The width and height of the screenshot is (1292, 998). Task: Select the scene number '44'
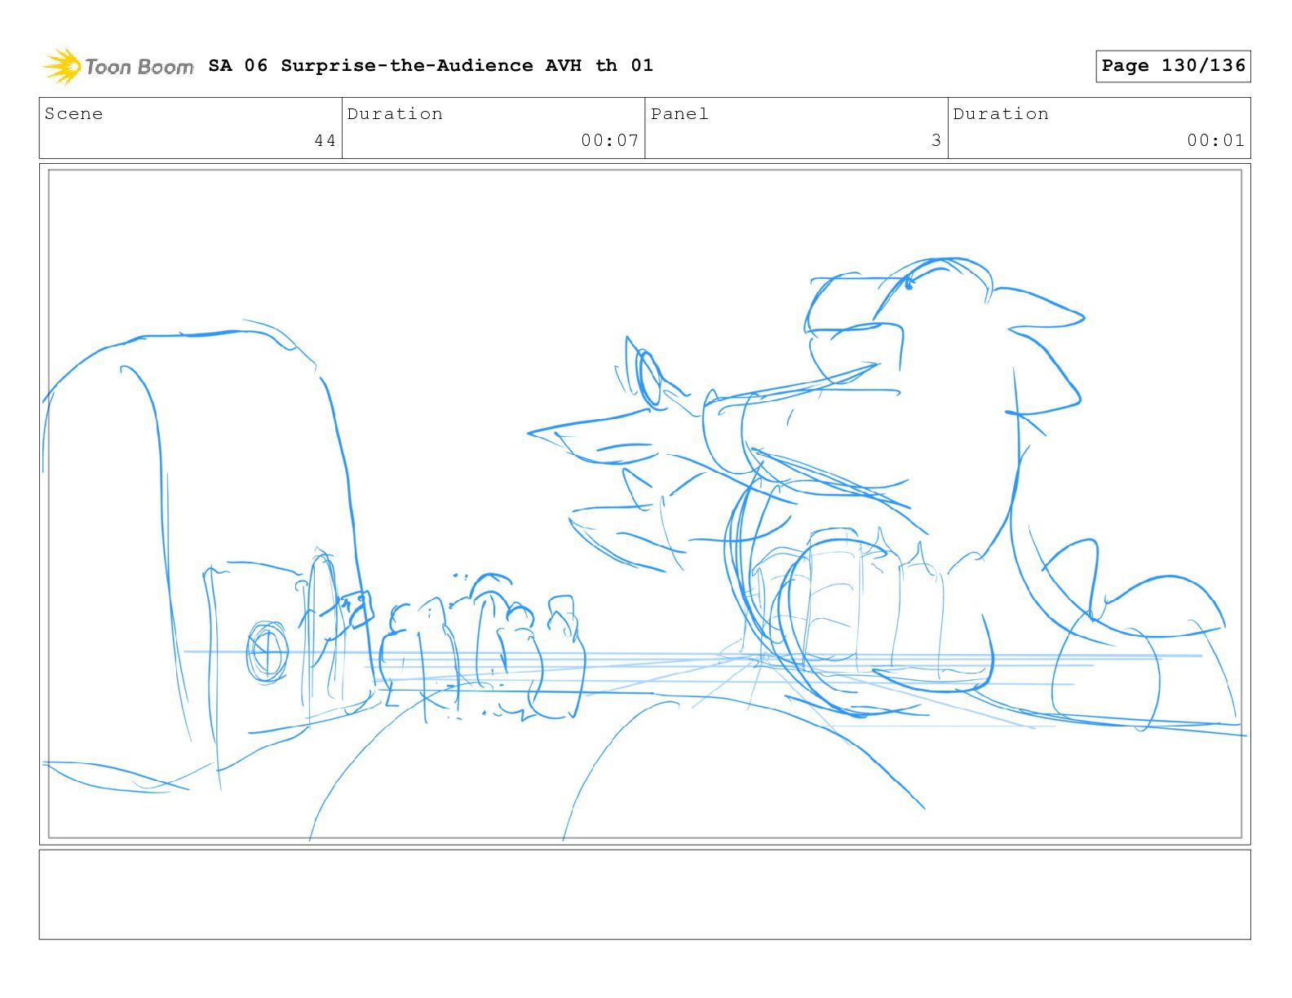pos(325,140)
